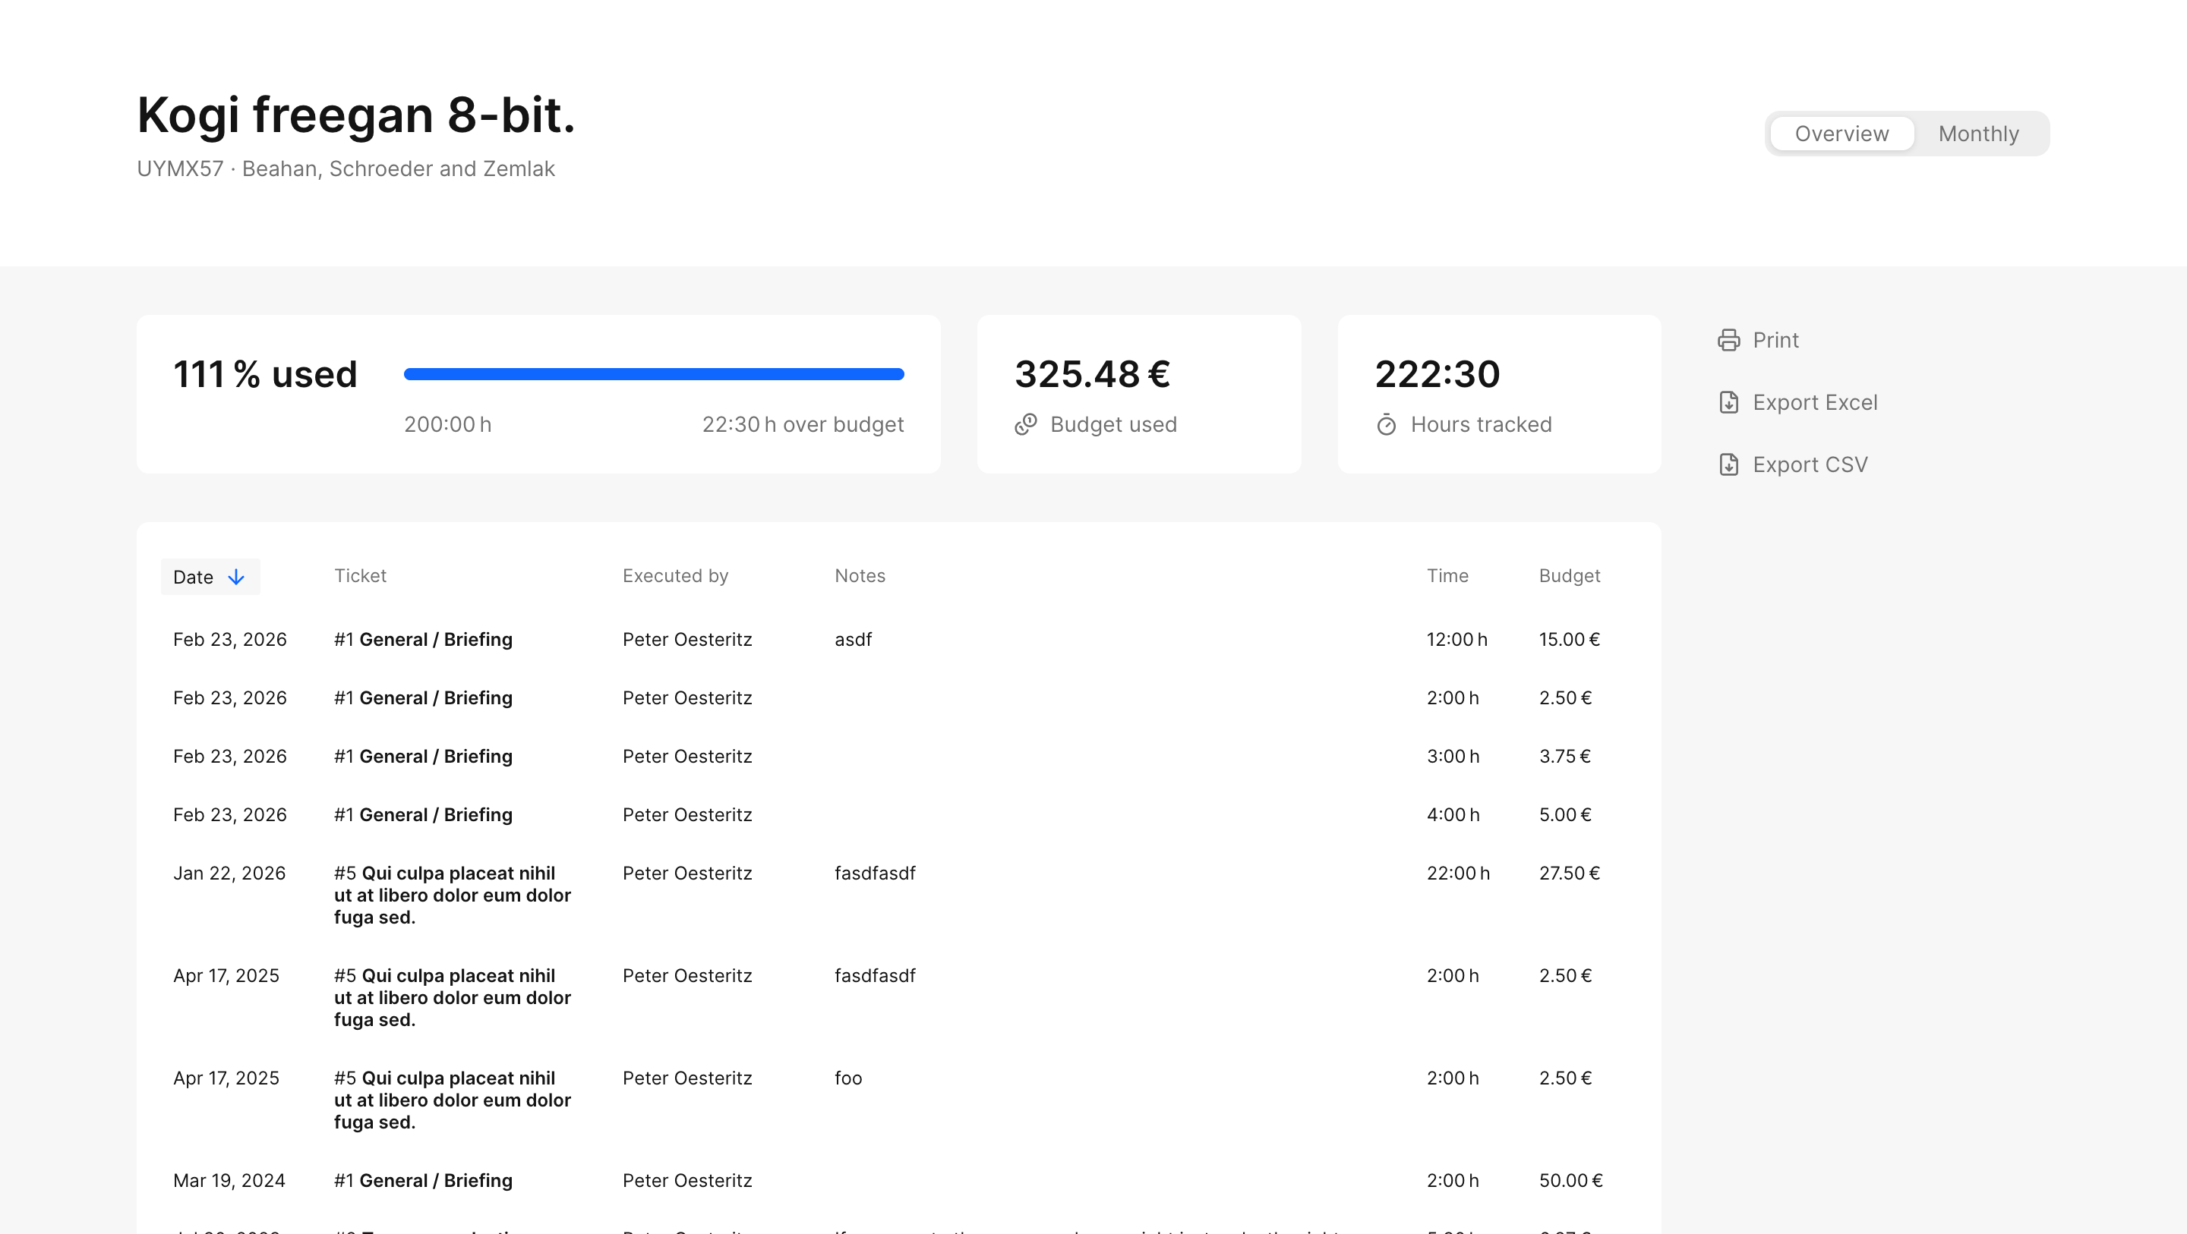Click the 'Budget used' label

click(x=1113, y=424)
